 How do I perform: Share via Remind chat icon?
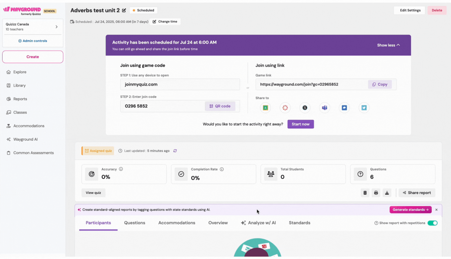click(344, 108)
